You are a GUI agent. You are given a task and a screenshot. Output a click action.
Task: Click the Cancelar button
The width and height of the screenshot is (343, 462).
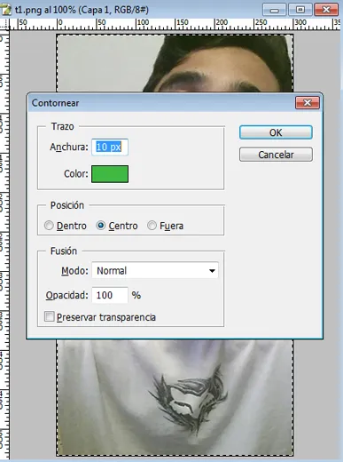276,155
